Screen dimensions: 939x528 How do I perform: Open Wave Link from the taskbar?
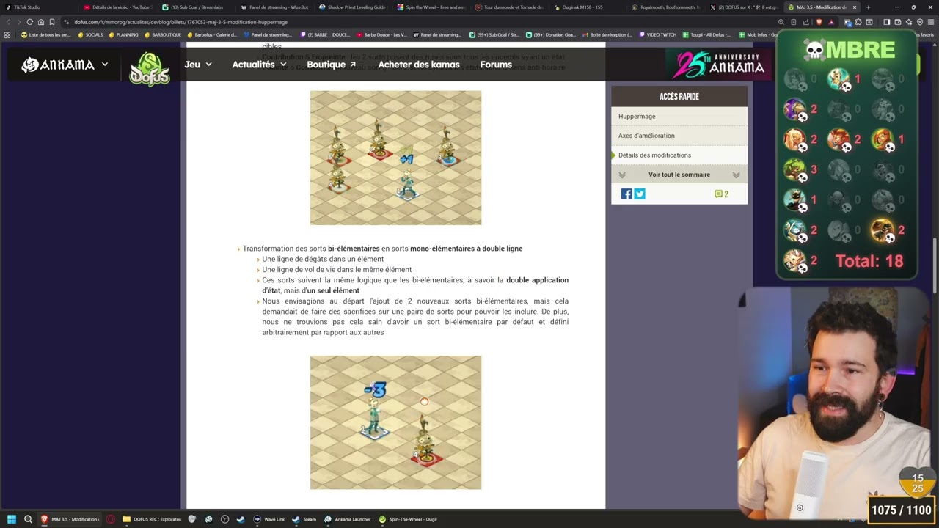click(269, 519)
